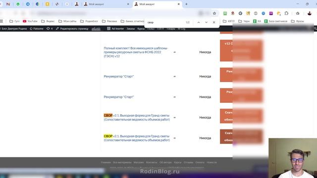Open the База сметчиков spreadsheet bookmark
This screenshot has width=317, height=178.
point(276,21)
